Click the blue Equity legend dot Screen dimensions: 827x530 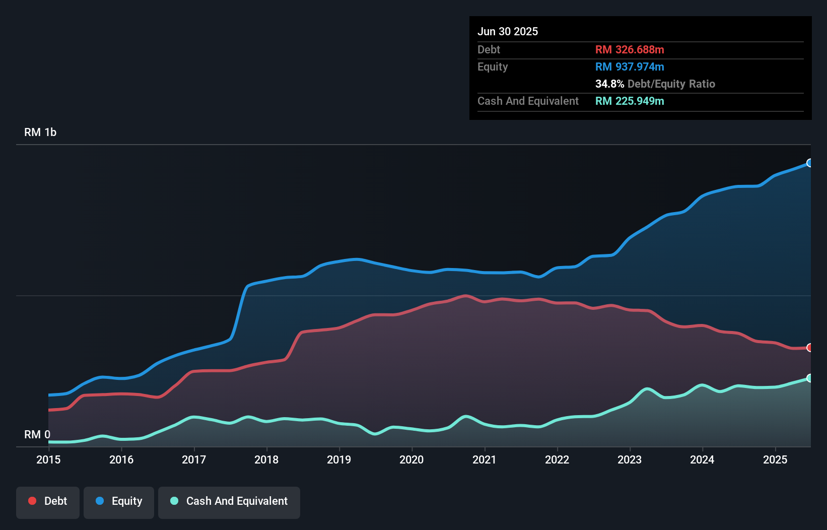pos(100,501)
